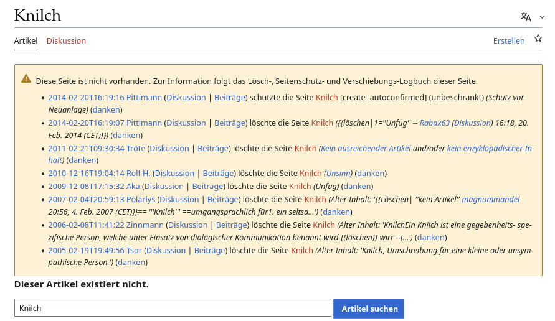Open Beiträge link for Aka
Viewport: 555px width, 321px height.
[x=208, y=186]
